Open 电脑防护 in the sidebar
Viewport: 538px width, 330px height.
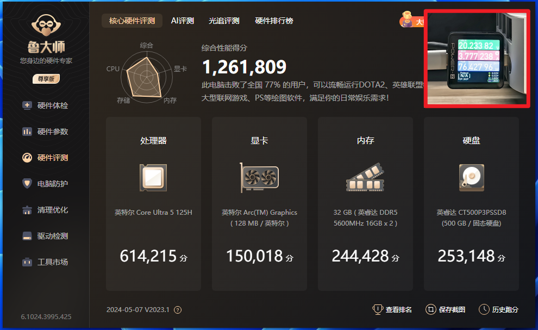(45, 184)
